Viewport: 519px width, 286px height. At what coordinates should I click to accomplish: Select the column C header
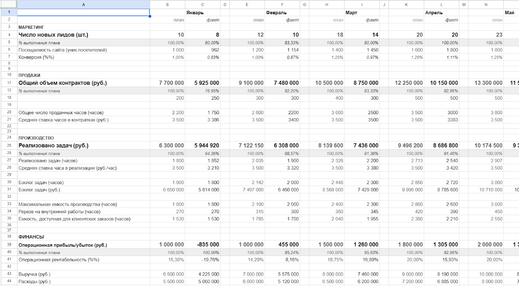tap(203, 5)
